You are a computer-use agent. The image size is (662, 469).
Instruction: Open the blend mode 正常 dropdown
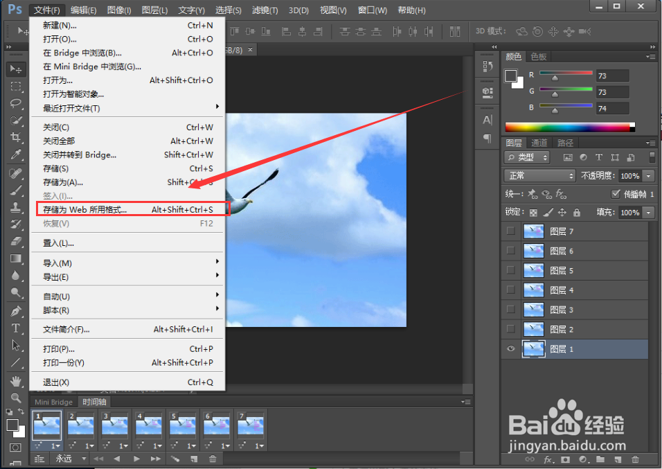point(540,175)
